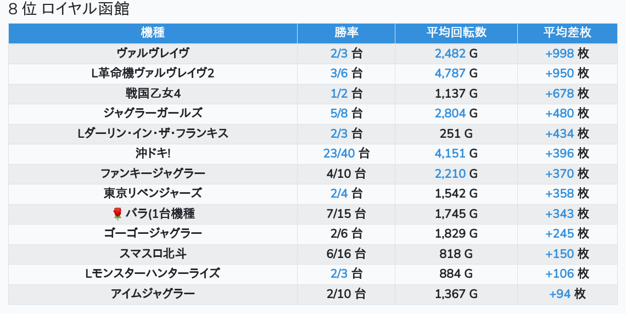626x314 pixels.
Task: Click the 23/40 win rate value
Action: click(x=340, y=154)
